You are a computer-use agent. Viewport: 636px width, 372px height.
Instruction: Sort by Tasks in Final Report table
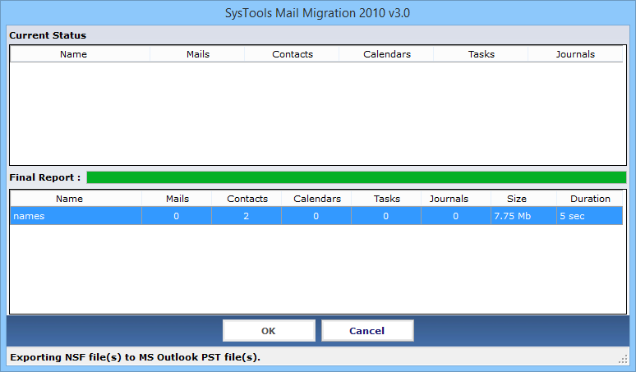tap(386, 199)
